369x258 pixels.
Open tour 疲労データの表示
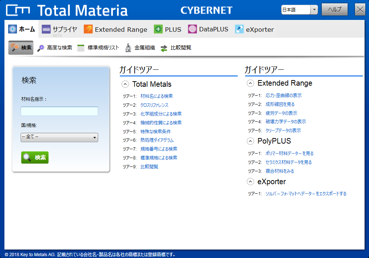pyautogui.click(x=282, y=113)
